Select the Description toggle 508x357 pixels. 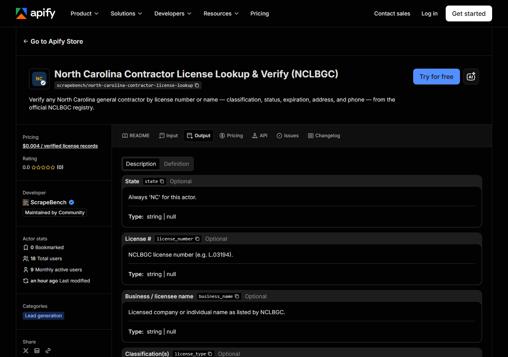tap(141, 164)
